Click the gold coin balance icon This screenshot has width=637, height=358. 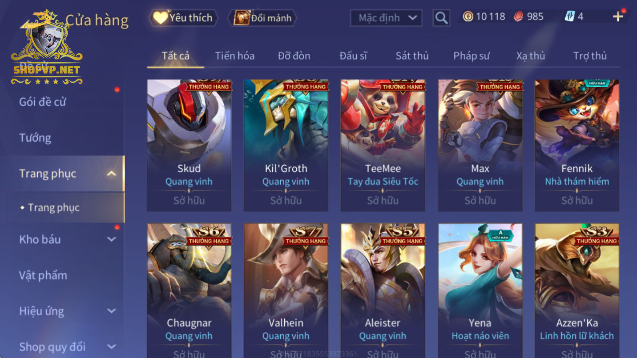(468, 17)
